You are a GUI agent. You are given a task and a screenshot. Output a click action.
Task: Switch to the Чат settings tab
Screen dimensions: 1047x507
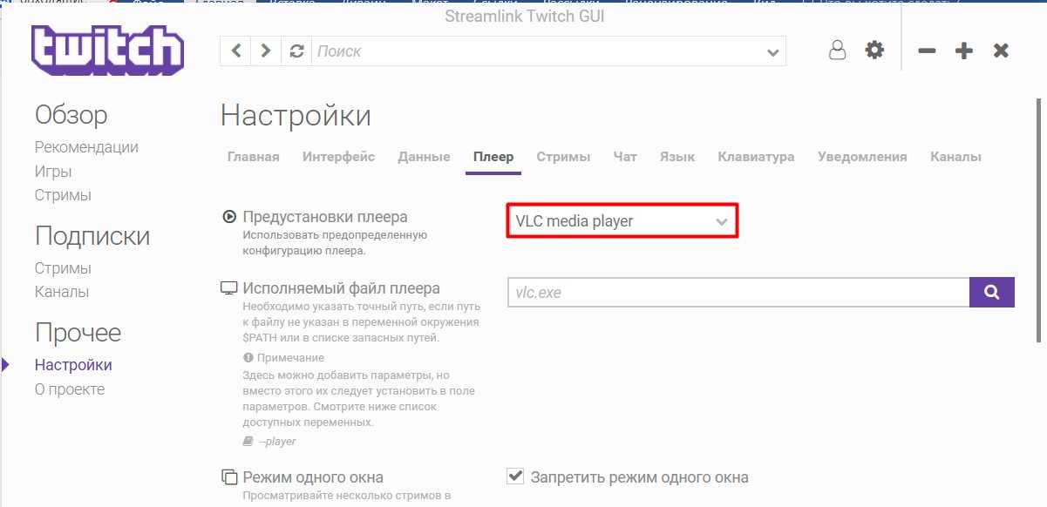625,157
